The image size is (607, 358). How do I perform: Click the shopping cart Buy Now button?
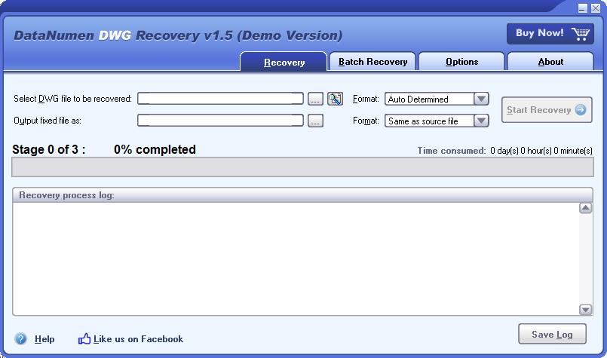[550, 33]
